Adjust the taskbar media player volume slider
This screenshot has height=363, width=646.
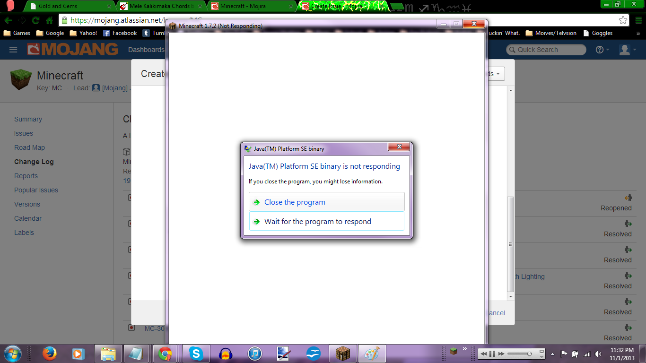tap(520, 354)
